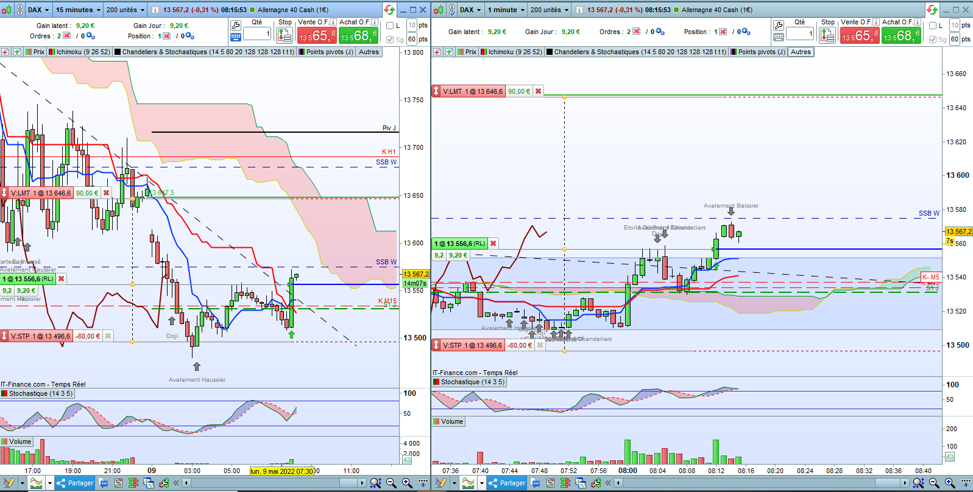The height and width of the screenshot is (492, 973).
Task: Open trading settings wrench icon on left panel
Action: (x=236, y=25)
